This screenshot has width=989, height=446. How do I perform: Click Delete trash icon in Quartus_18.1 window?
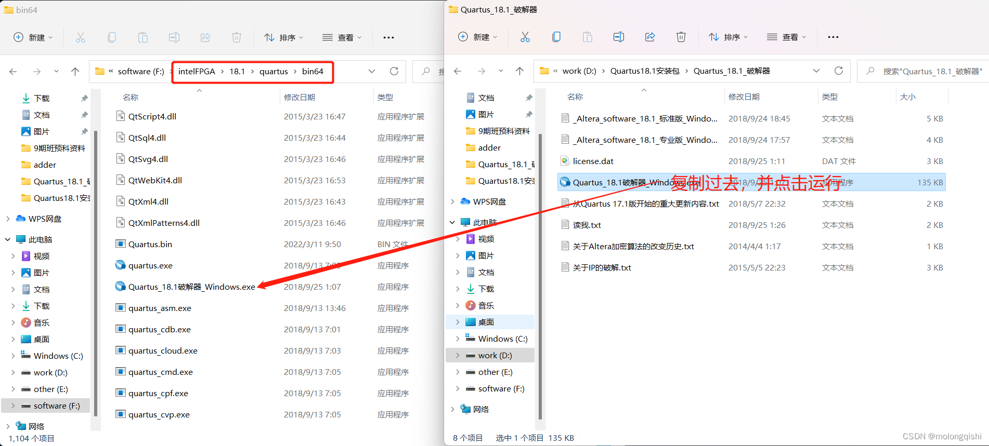tap(681, 37)
